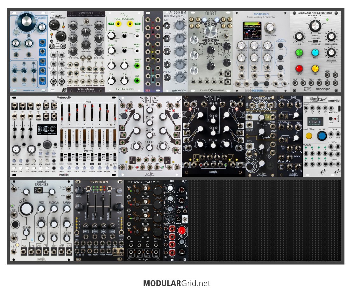Click the Typhoon FBK button

tap(103, 231)
